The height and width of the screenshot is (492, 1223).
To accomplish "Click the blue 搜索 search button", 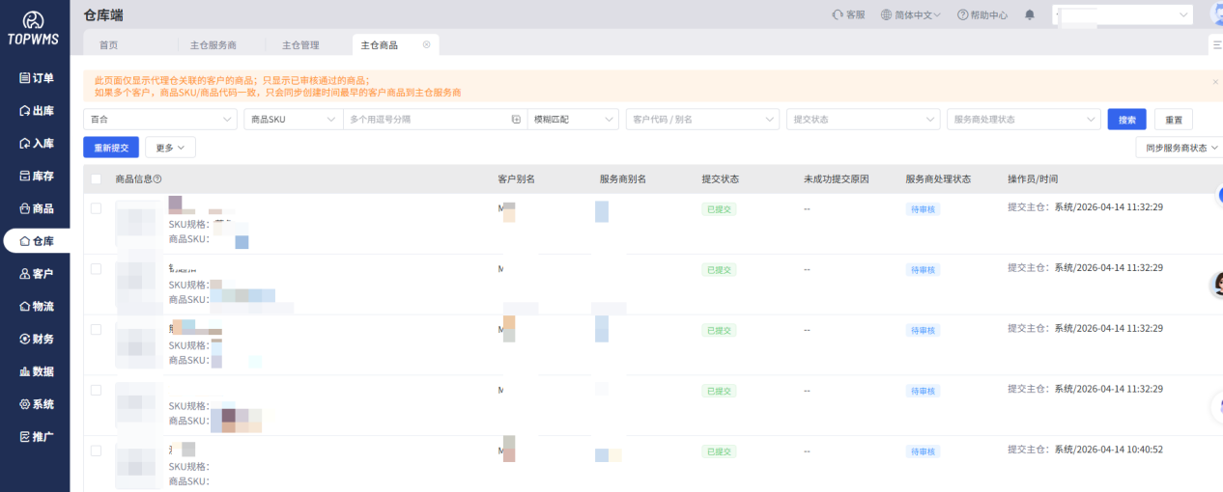I will 1126,120.
